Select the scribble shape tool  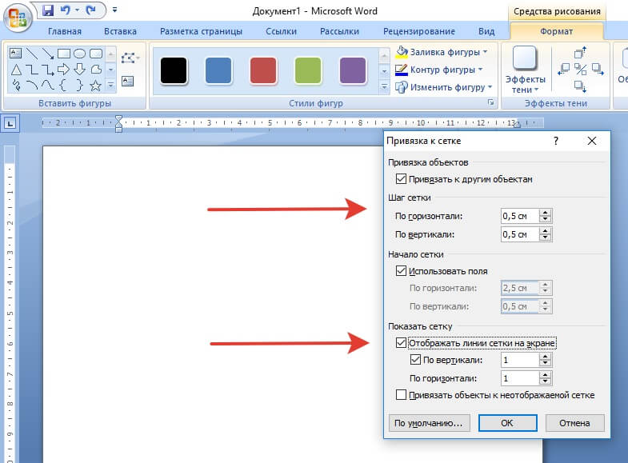[x=16, y=85]
